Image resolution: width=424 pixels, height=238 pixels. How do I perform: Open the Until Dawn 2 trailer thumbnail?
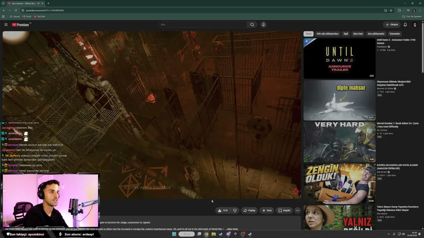[340, 59]
